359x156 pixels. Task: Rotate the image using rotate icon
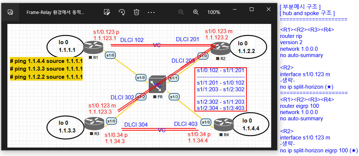click(122, 12)
